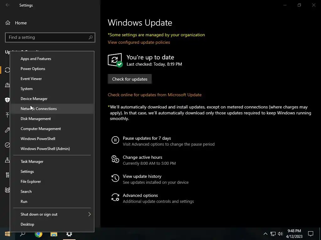Viewport: 321px width, 240px height.
Task: Open the Delivery Optimization sidebar icon
Action: (x=8, y=85)
